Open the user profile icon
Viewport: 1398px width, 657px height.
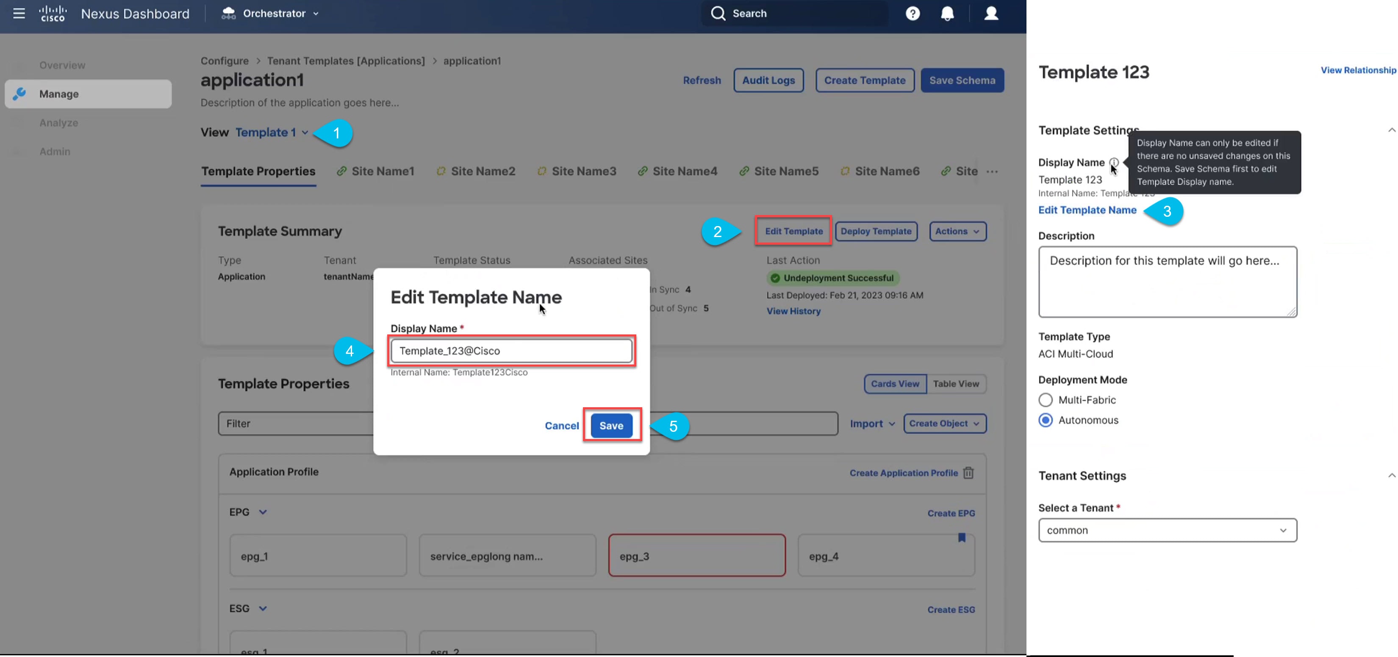coord(991,14)
